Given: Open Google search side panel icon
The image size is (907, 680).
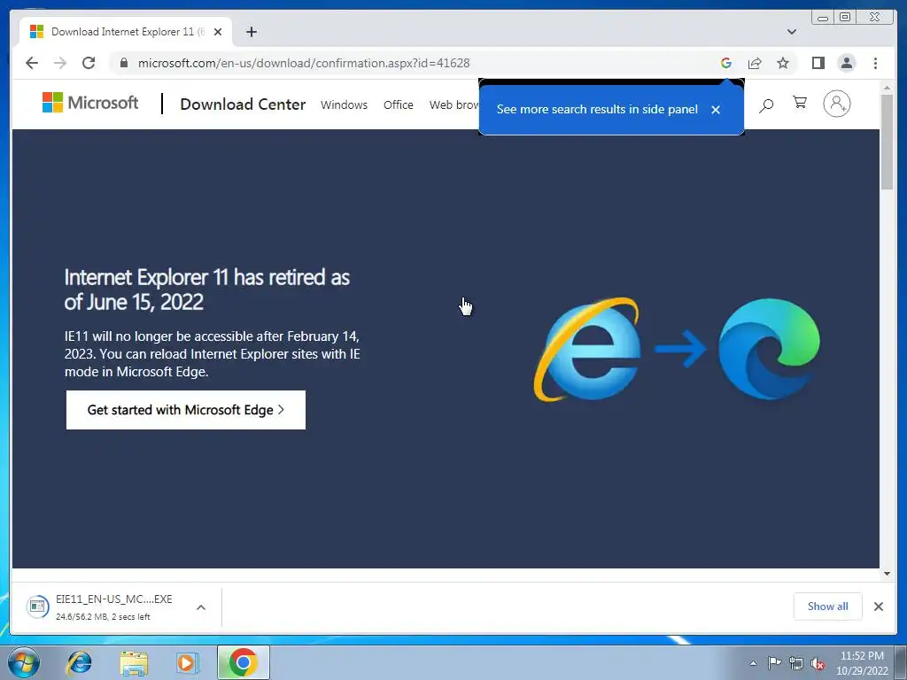Looking at the screenshot, I should (726, 63).
